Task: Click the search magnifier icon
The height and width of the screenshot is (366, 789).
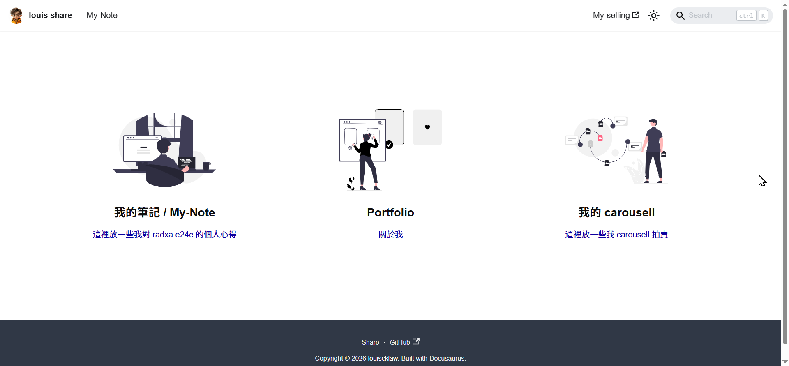Action: coord(680,16)
